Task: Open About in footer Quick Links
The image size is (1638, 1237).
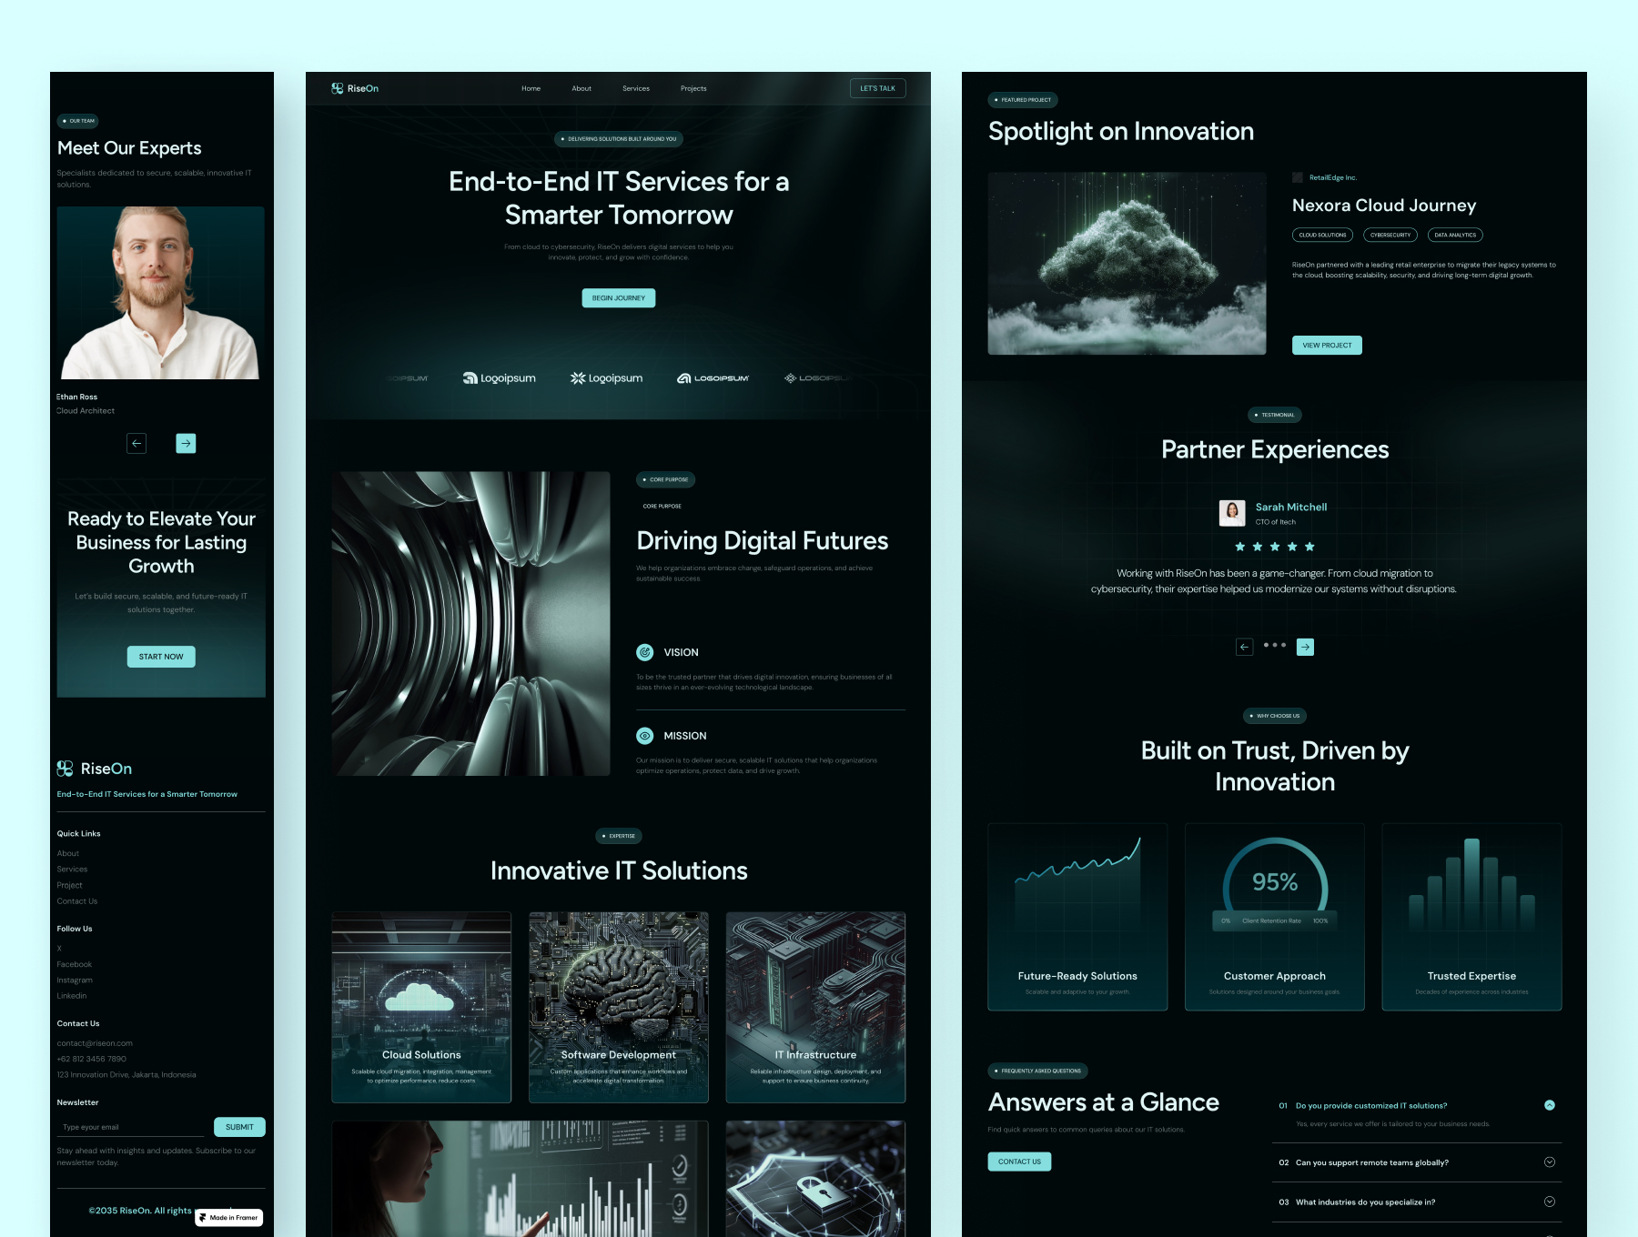Action: [x=68, y=853]
